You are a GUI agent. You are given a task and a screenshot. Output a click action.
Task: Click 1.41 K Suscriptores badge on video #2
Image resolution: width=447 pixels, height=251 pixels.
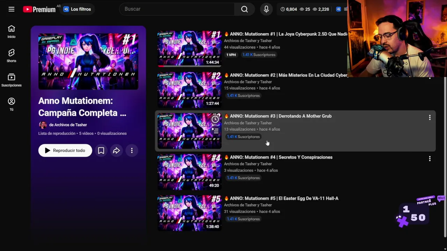(243, 96)
